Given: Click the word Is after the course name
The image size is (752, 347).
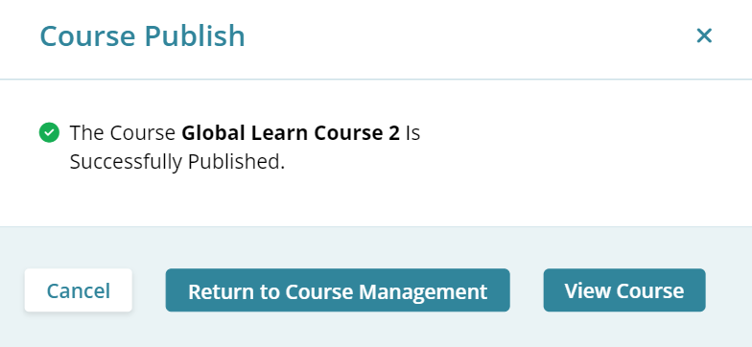Looking at the screenshot, I should 412,132.
